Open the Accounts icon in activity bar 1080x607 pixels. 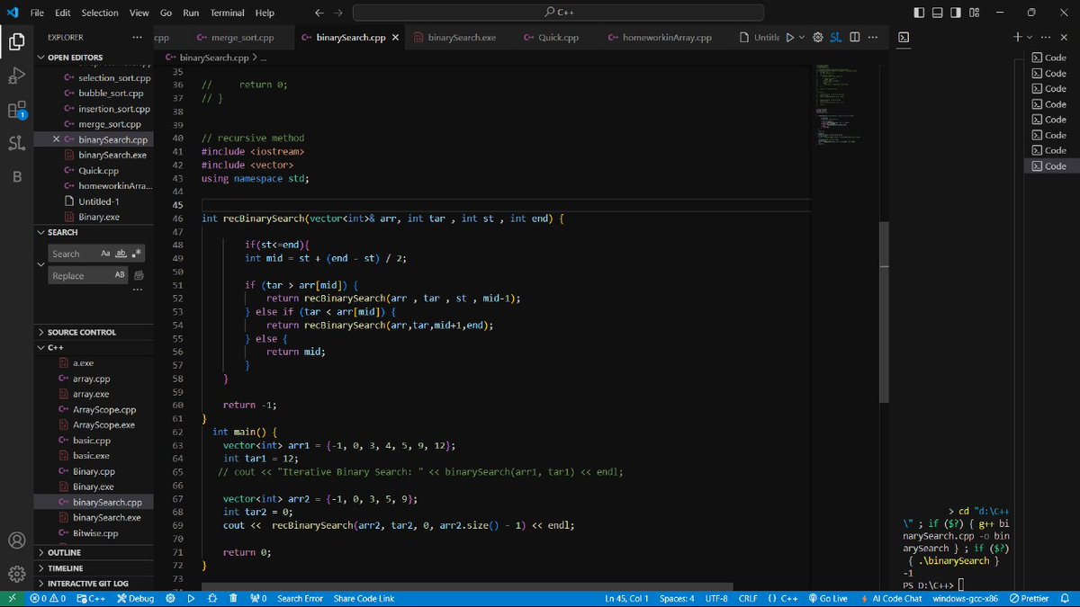16,540
